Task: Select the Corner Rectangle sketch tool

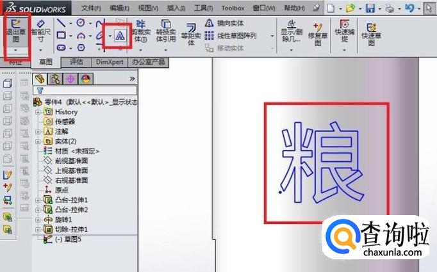Action: pos(62,35)
